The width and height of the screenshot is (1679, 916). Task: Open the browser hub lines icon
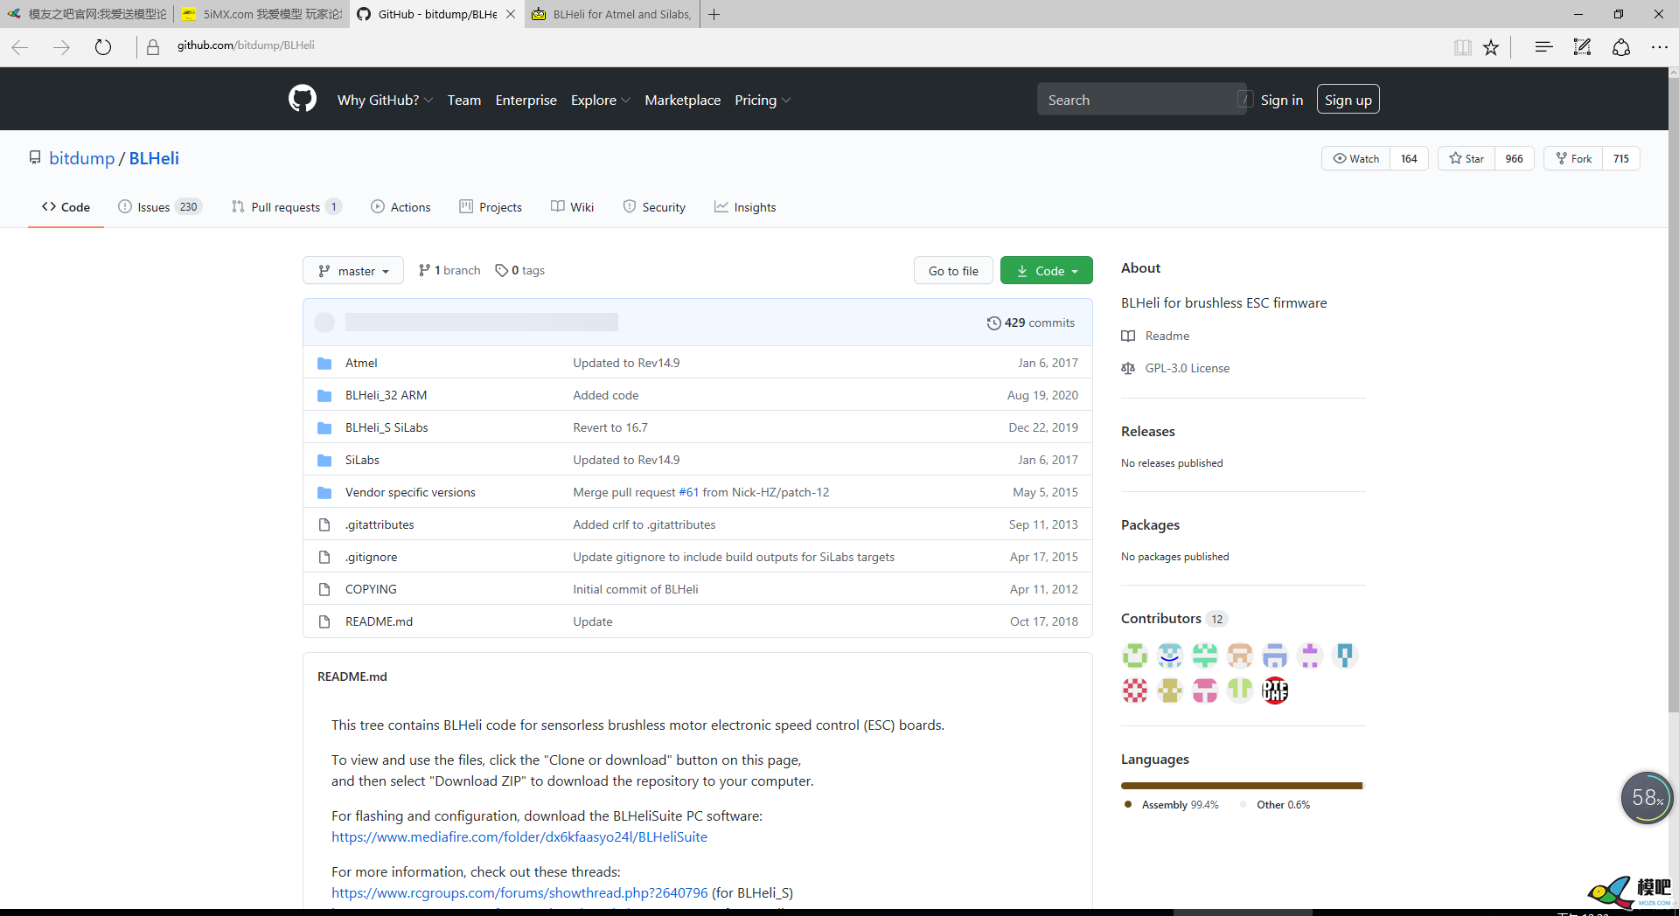tap(1543, 47)
